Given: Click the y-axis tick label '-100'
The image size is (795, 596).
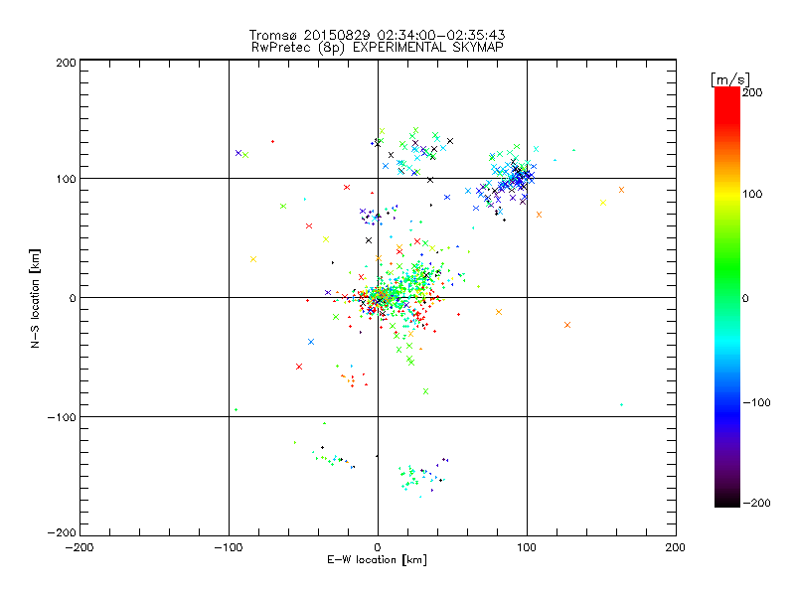Looking at the screenshot, I should click(62, 417).
